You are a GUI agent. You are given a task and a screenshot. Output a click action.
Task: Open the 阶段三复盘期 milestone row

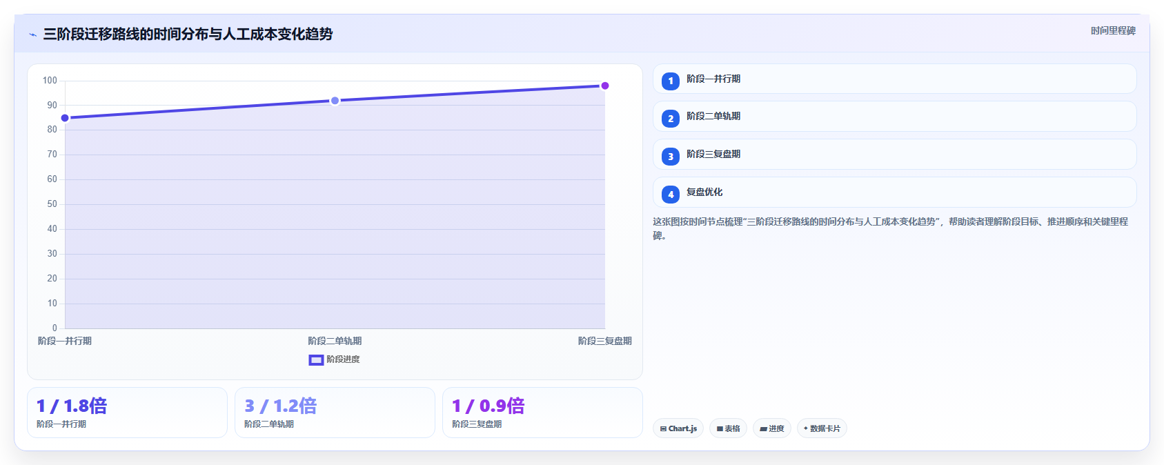pos(894,155)
